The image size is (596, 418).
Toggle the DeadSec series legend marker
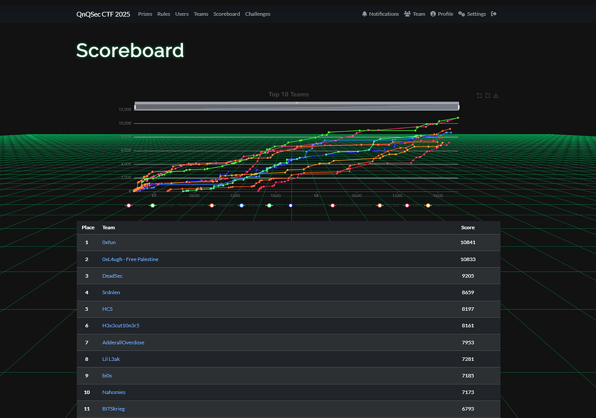tap(212, 205)
